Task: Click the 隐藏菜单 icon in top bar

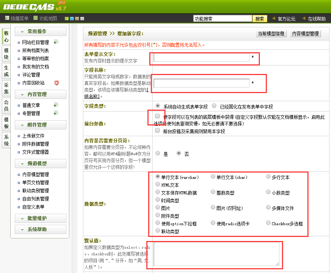Action: 7,18
